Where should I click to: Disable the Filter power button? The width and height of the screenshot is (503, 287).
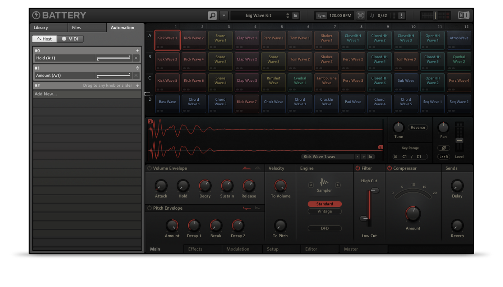pos(357,168)
